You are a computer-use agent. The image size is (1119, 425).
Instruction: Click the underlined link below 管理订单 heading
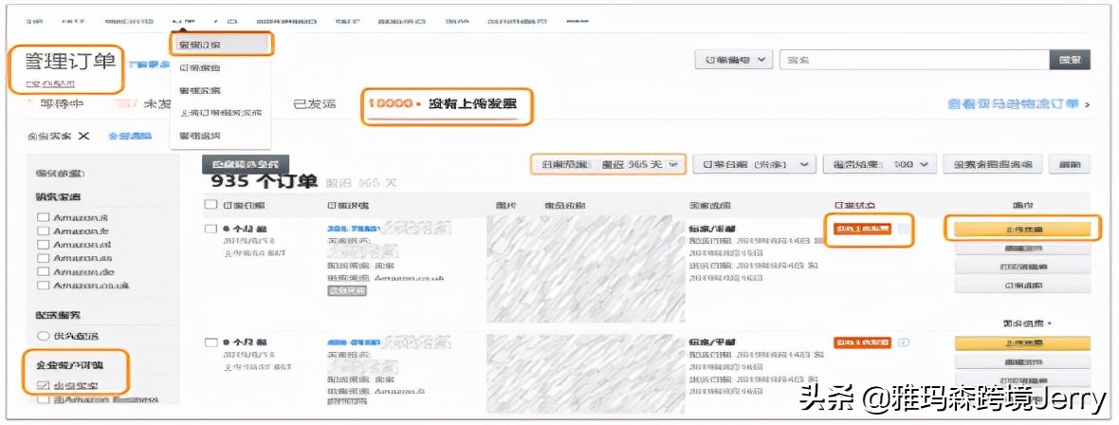49,84
